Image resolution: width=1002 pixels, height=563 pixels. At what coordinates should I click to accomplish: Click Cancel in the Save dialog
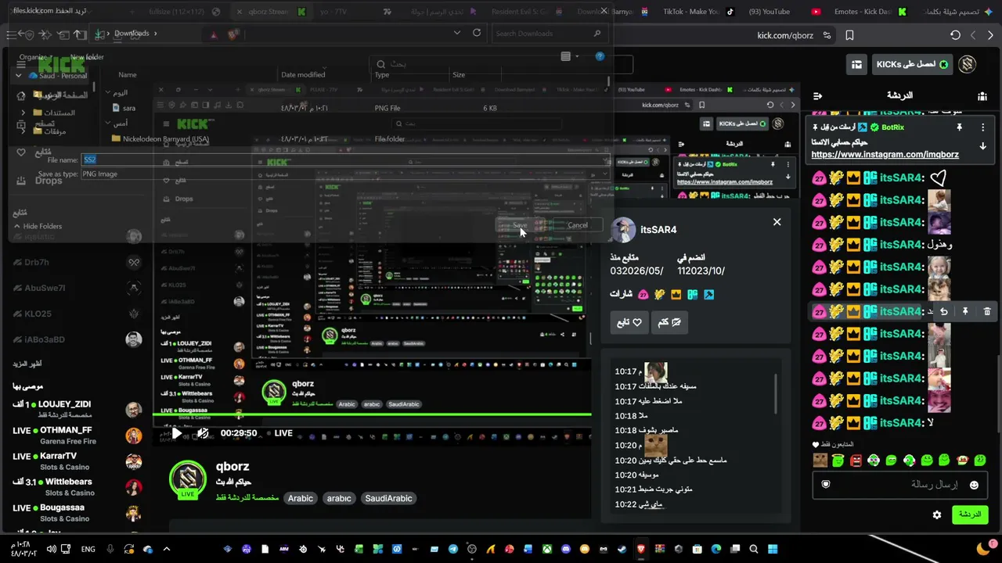tap(578, 225)
